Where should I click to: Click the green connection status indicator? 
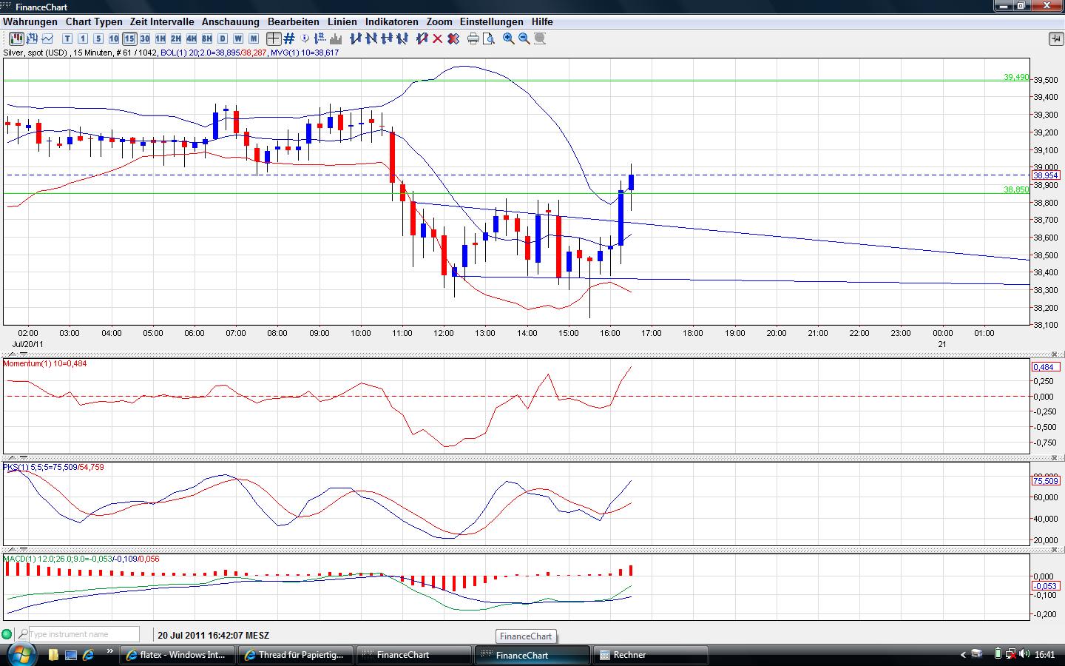click(7, 634)
